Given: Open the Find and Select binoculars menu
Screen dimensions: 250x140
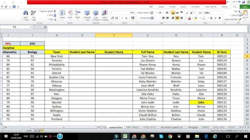Looking at the screenshot, I should (25, 15).
